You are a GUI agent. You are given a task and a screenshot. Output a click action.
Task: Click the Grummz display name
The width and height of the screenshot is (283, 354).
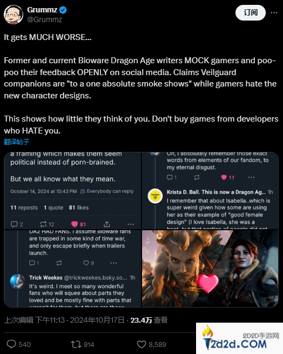click(42, 10)
